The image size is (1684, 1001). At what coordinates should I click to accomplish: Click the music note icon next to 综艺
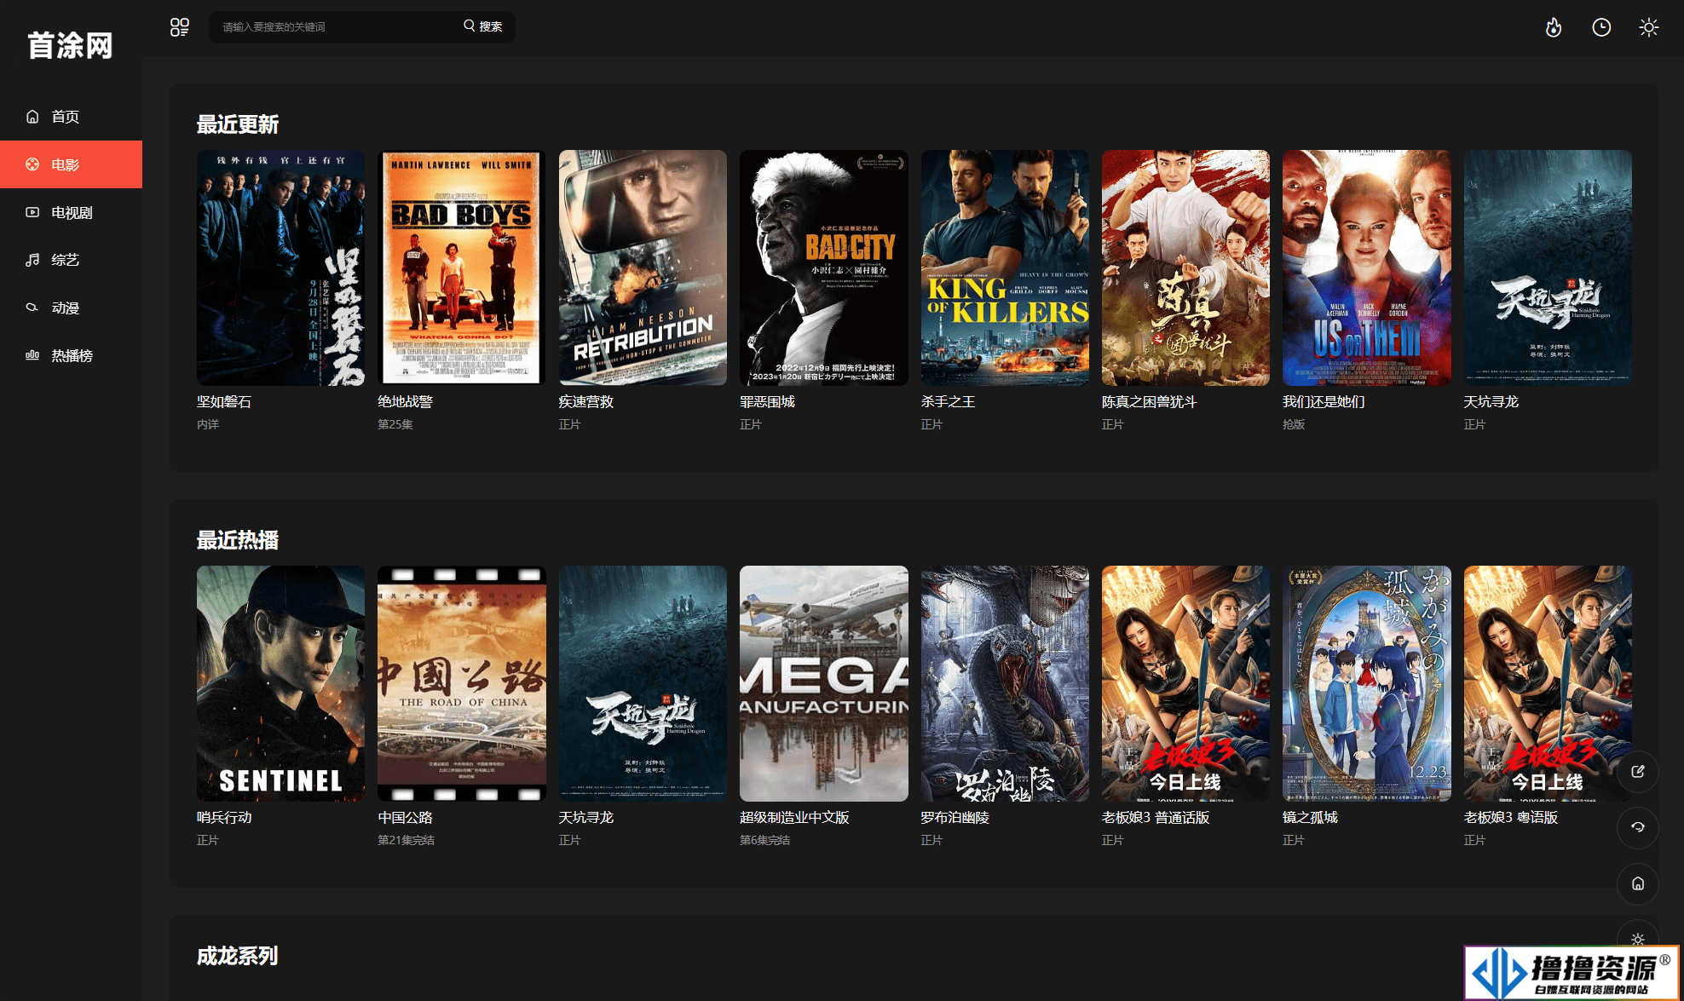pos(32,260)
